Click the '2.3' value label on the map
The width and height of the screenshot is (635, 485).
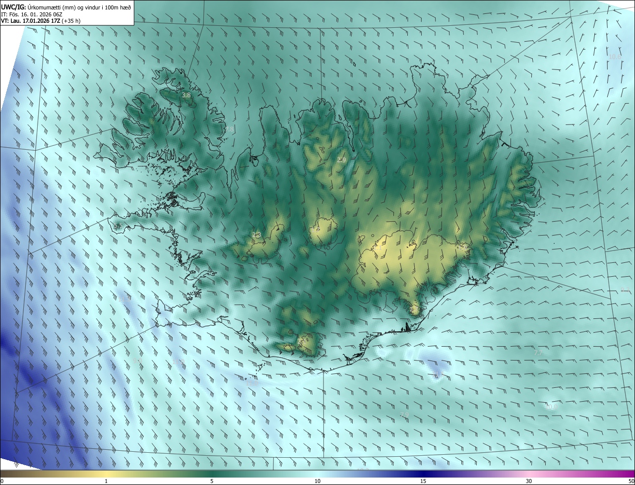coord(256,235)
